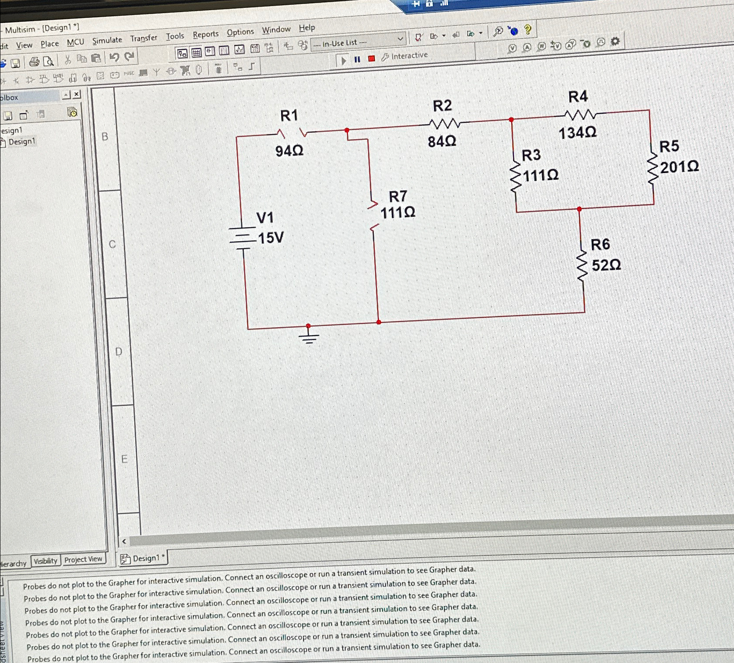Expand the back annotation dropdown arrow
The width and height of the screenshot is (734, 663).
444,36
